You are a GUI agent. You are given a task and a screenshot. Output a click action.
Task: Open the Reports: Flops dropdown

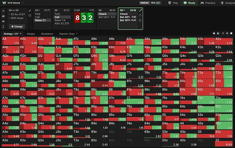tap(68, 34)
